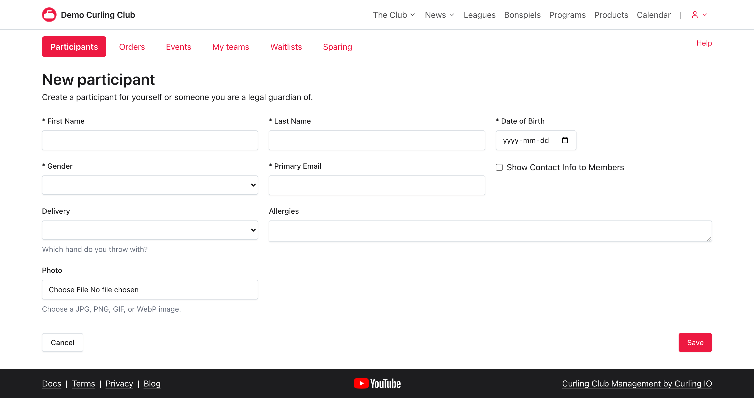Save the new participant
The height and width of the screenshot is (398, 754).
point(695,342)
